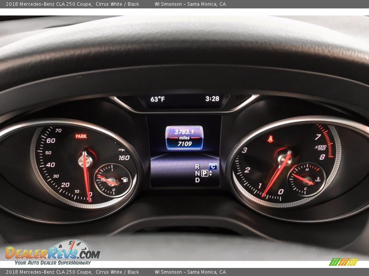
Task: Click the up/down arrows beside P
Action: click(x=211, y=173)
